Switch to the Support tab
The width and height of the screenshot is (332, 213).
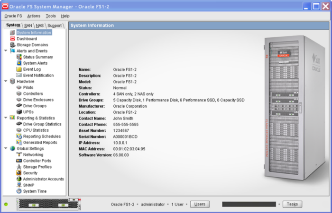[55, 26]
